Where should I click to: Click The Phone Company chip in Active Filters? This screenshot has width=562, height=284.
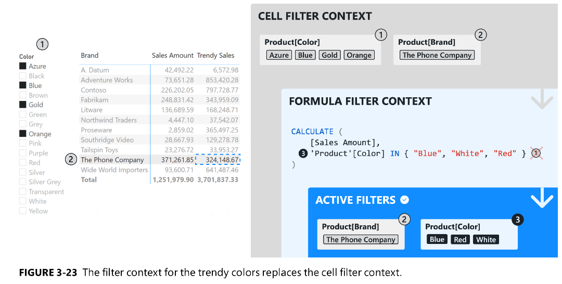tap(361, 240)
